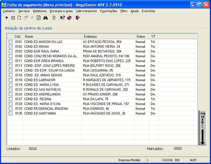Click address PRAIA DE BOTAFOGO, 384
This screenshot has width=211, height=164.
[x=102, y=51]
